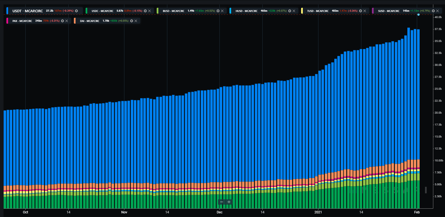Remove the DAI series with X
445x217 pixels.
pos(136,21)
